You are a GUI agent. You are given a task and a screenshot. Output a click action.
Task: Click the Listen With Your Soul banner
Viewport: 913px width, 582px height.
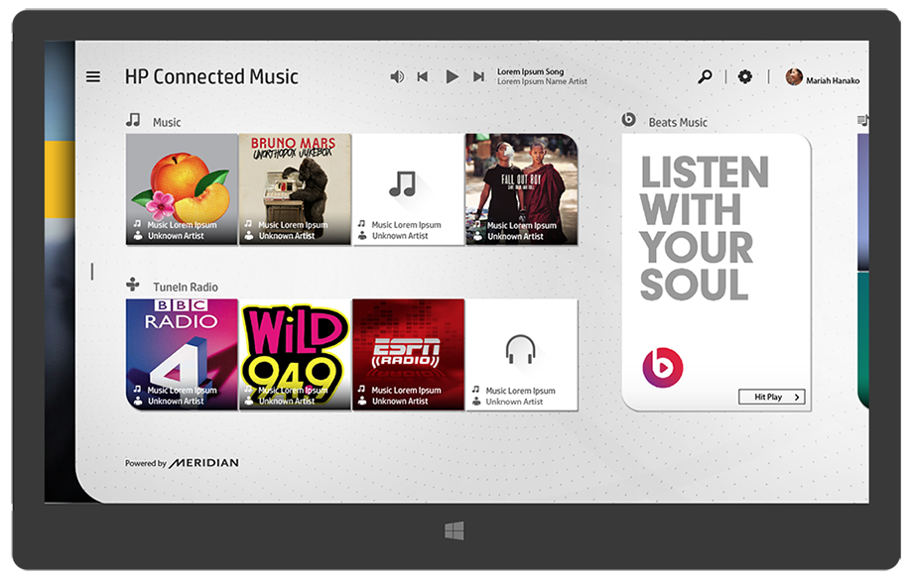point(704,228)
